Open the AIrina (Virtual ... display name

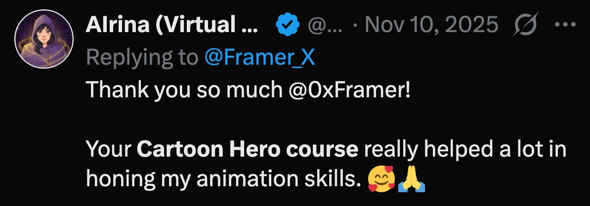171,24
